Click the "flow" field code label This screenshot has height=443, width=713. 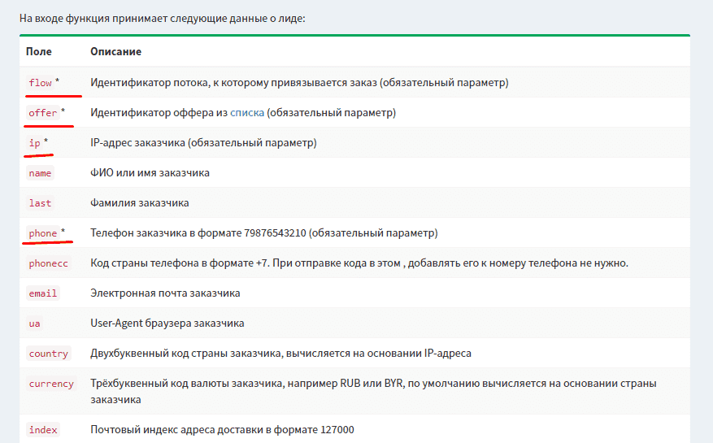coord(40,83)
